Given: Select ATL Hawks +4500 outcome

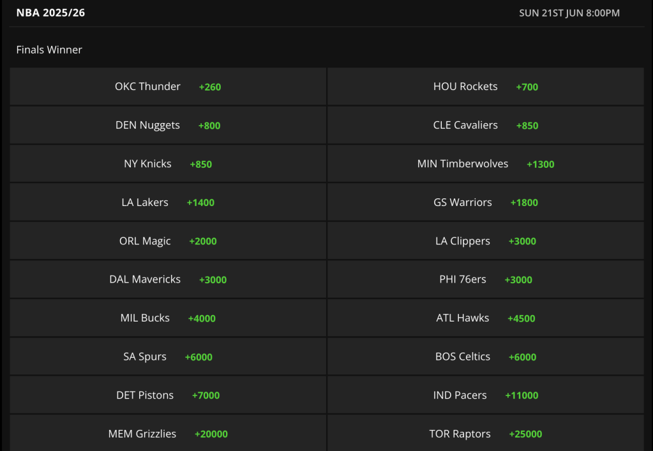Looking at the screenshot, I should (x=486, y=318).
